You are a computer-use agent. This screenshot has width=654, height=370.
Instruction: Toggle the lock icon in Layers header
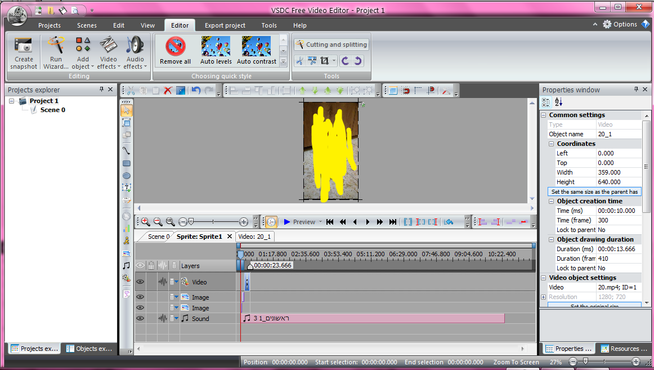[x=151, y=265]
